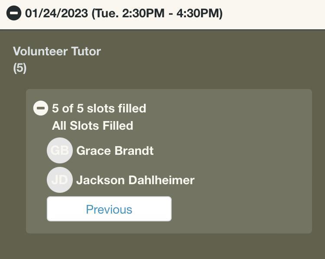This screenshot has height=259, width=325.
Task: Click the Tue. 2:30PM - 4:30PM time range
Action: click(157, 13)
